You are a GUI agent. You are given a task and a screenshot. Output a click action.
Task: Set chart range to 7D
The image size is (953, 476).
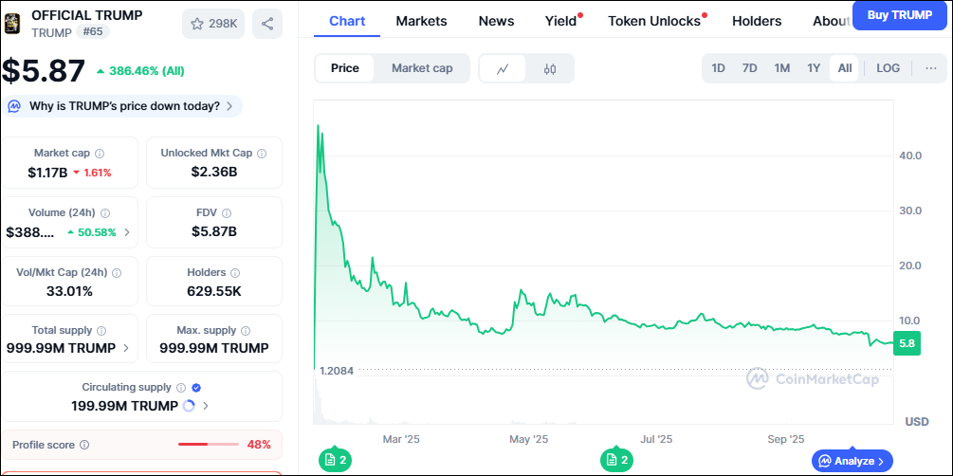click(749, 68)
